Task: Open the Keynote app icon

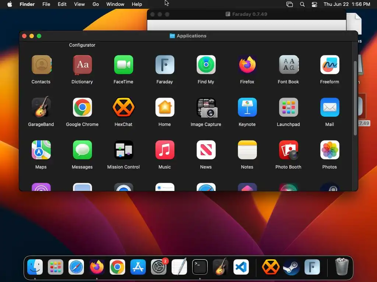Action: point(247,107)
